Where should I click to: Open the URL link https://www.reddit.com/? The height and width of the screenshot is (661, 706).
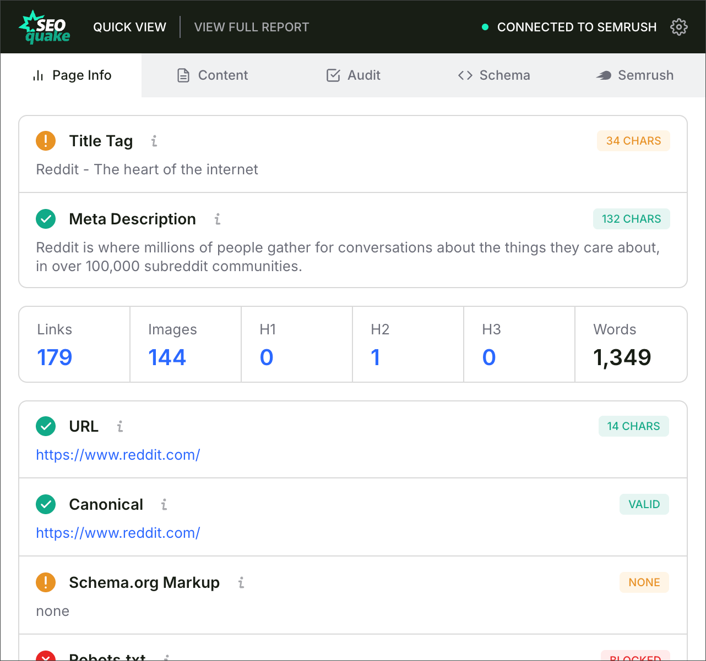118,455
